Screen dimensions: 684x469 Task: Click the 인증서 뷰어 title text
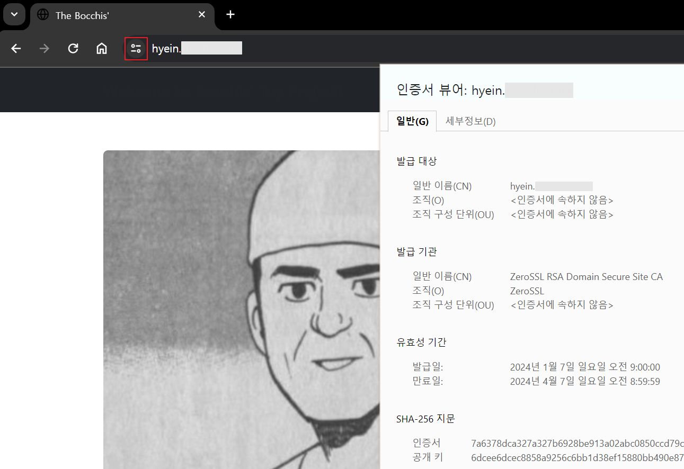485,90
